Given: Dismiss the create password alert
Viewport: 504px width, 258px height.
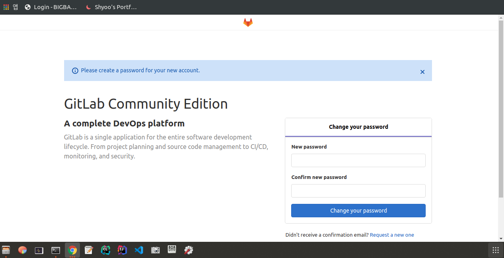Looking at the screenshot, I should 423,72.
